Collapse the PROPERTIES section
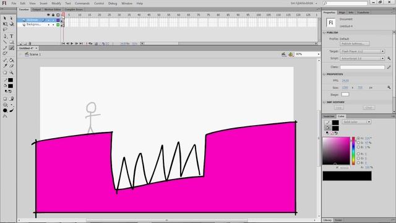 pyautogui.click(x=324, y=74)
